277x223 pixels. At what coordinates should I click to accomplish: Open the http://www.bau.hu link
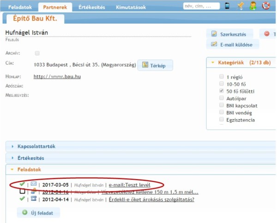57,76
